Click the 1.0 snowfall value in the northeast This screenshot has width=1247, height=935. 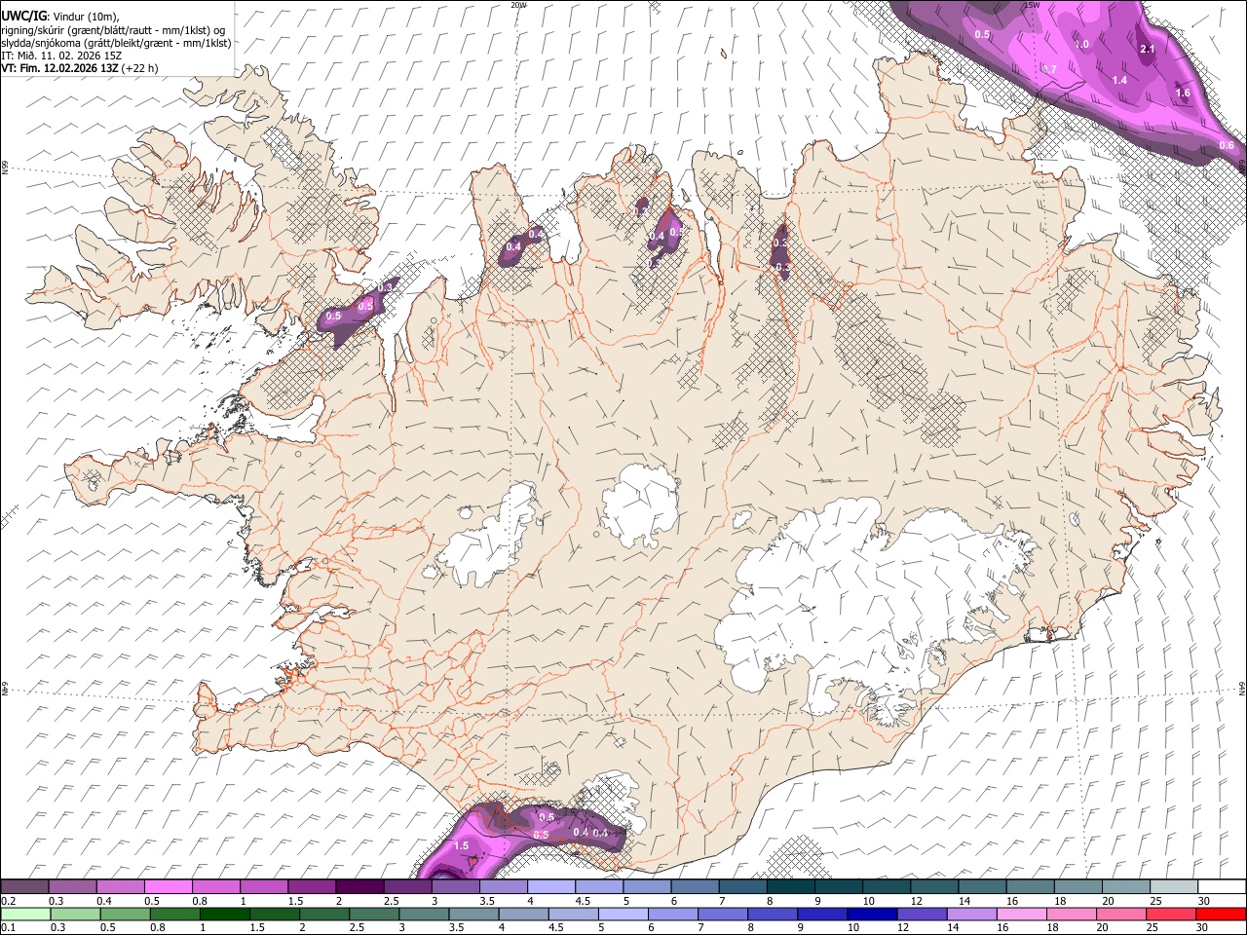1081,44
